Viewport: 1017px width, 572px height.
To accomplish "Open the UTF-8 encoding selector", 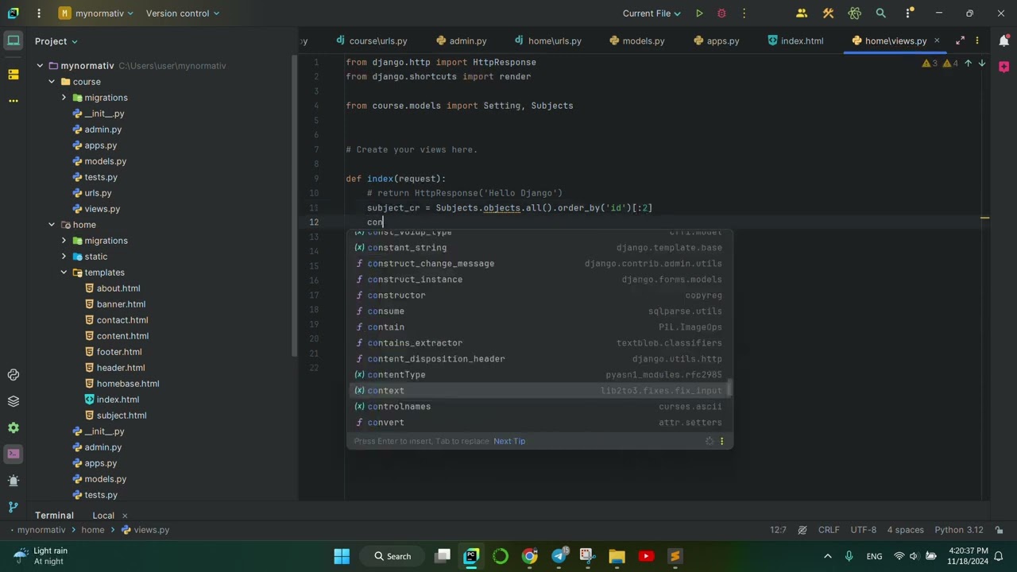I will pyautogui.click(x=864, y=530).
